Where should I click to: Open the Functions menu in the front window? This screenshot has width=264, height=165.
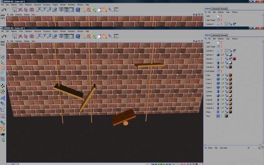coord(47,31)
